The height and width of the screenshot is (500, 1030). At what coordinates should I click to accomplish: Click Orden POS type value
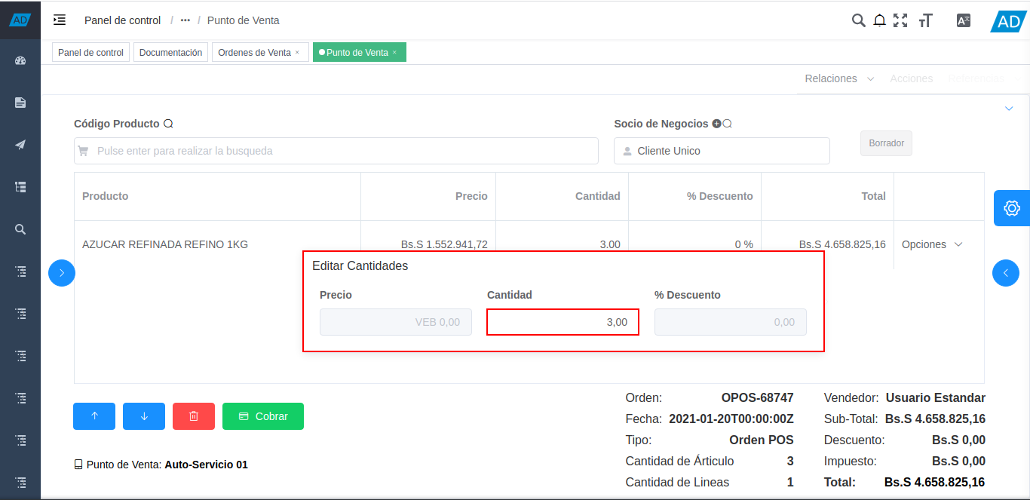[762, 440]
